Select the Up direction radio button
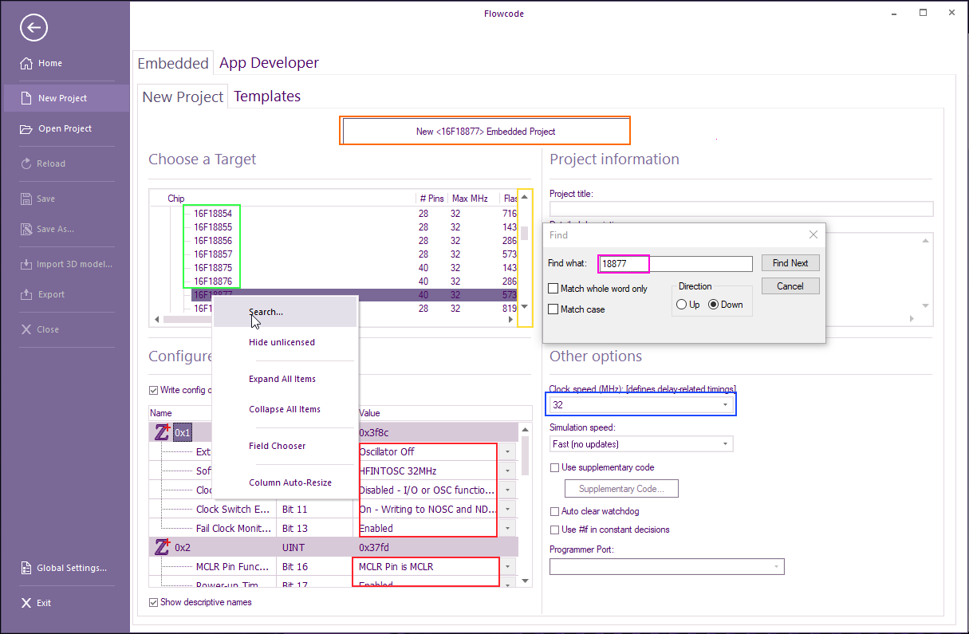Screen dimensions: 969x634 (681, 305)
